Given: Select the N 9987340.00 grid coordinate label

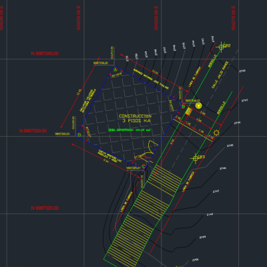Looking at the screenshot, I should [45, 53].
